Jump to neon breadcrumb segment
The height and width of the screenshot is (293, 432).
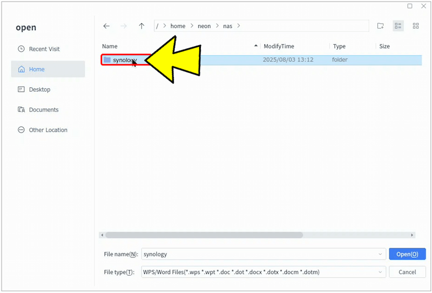pos(204,26)
